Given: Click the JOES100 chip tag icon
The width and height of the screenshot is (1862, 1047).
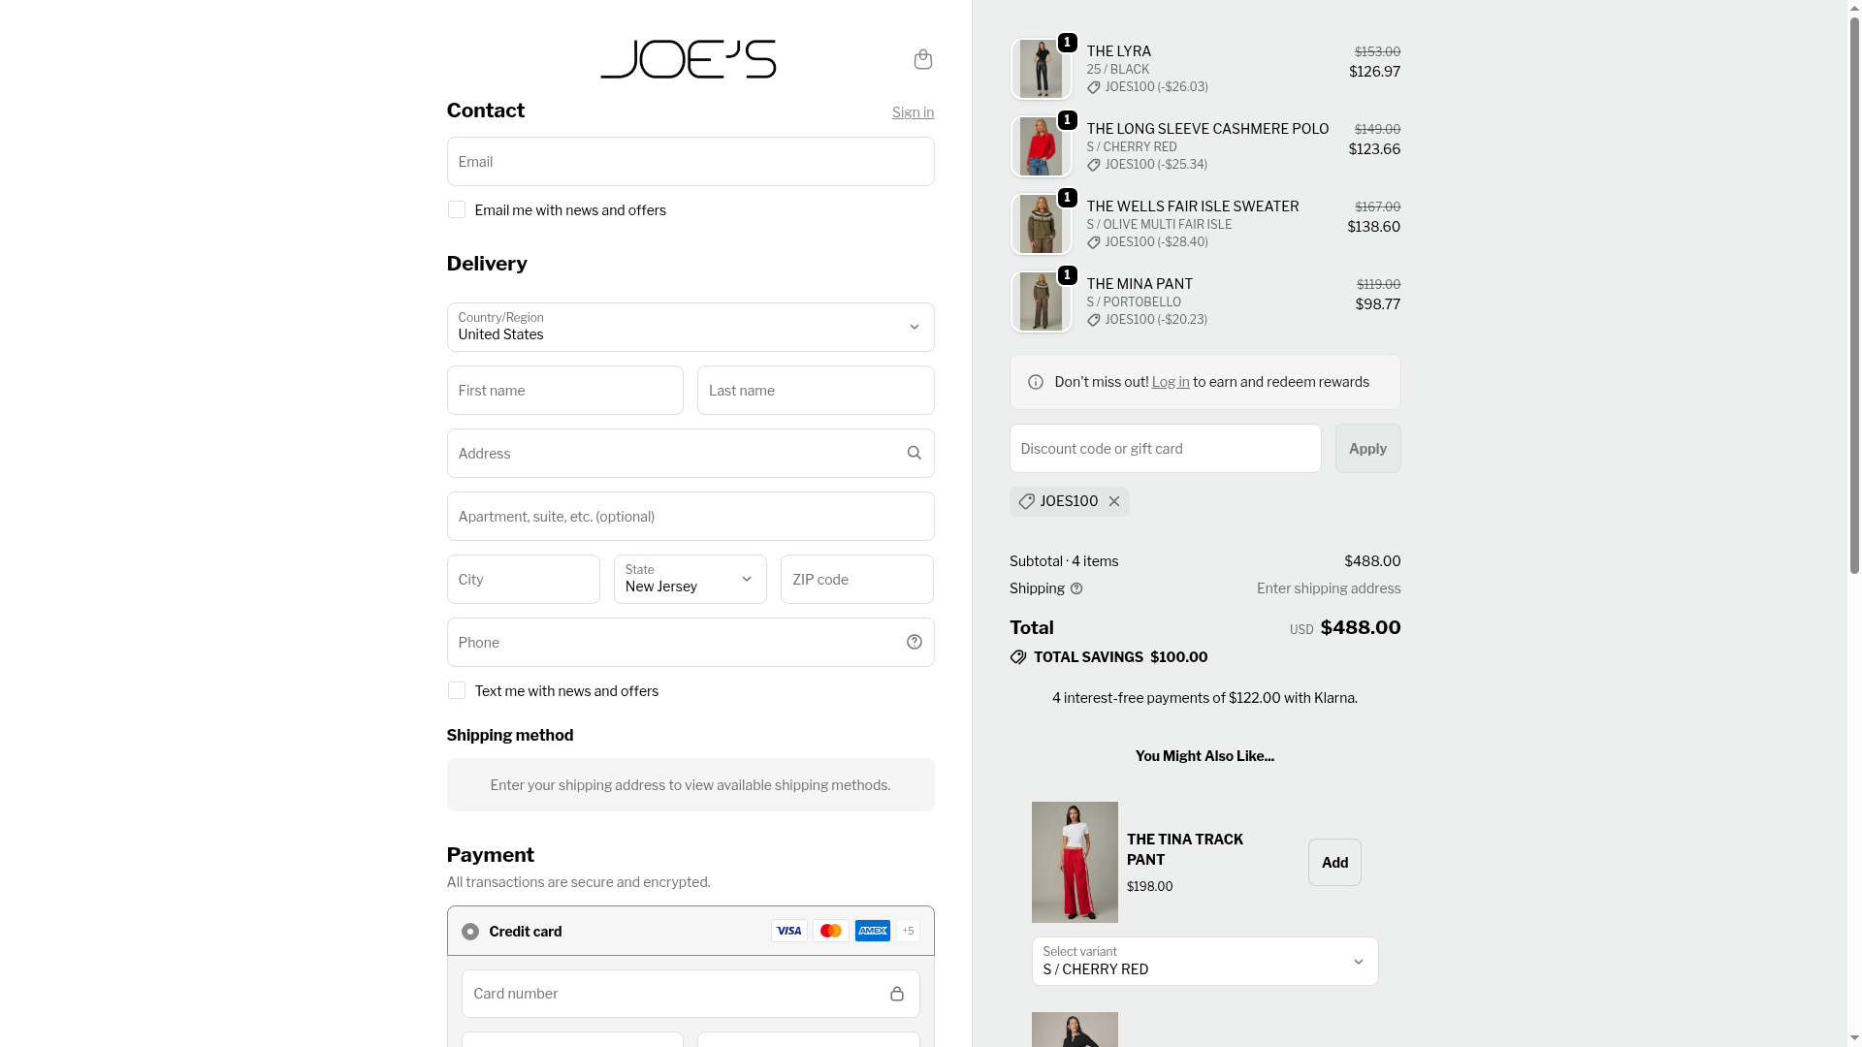Looking at the screenshot, I should click(1026, 501).
